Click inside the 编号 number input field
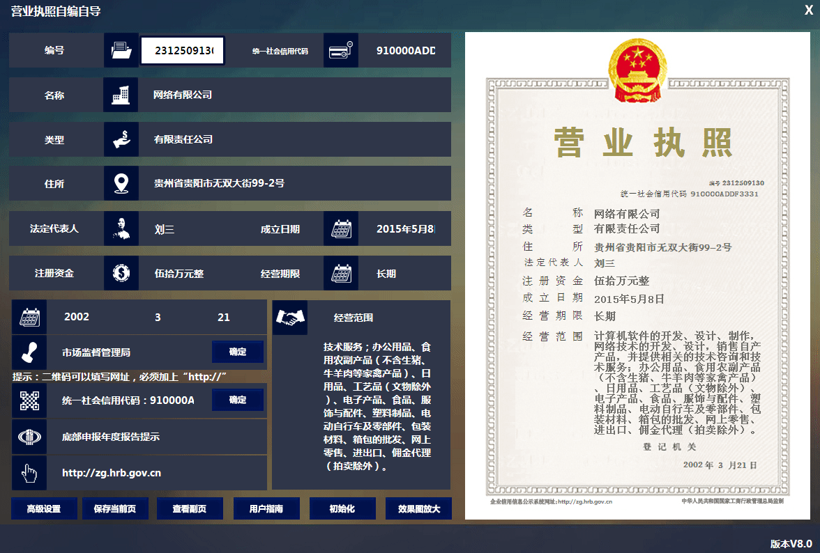This screenshot has width=820, height=553. pos(182,49)
